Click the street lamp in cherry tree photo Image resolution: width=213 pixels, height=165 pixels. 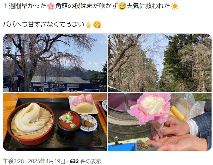coord(8,50)
